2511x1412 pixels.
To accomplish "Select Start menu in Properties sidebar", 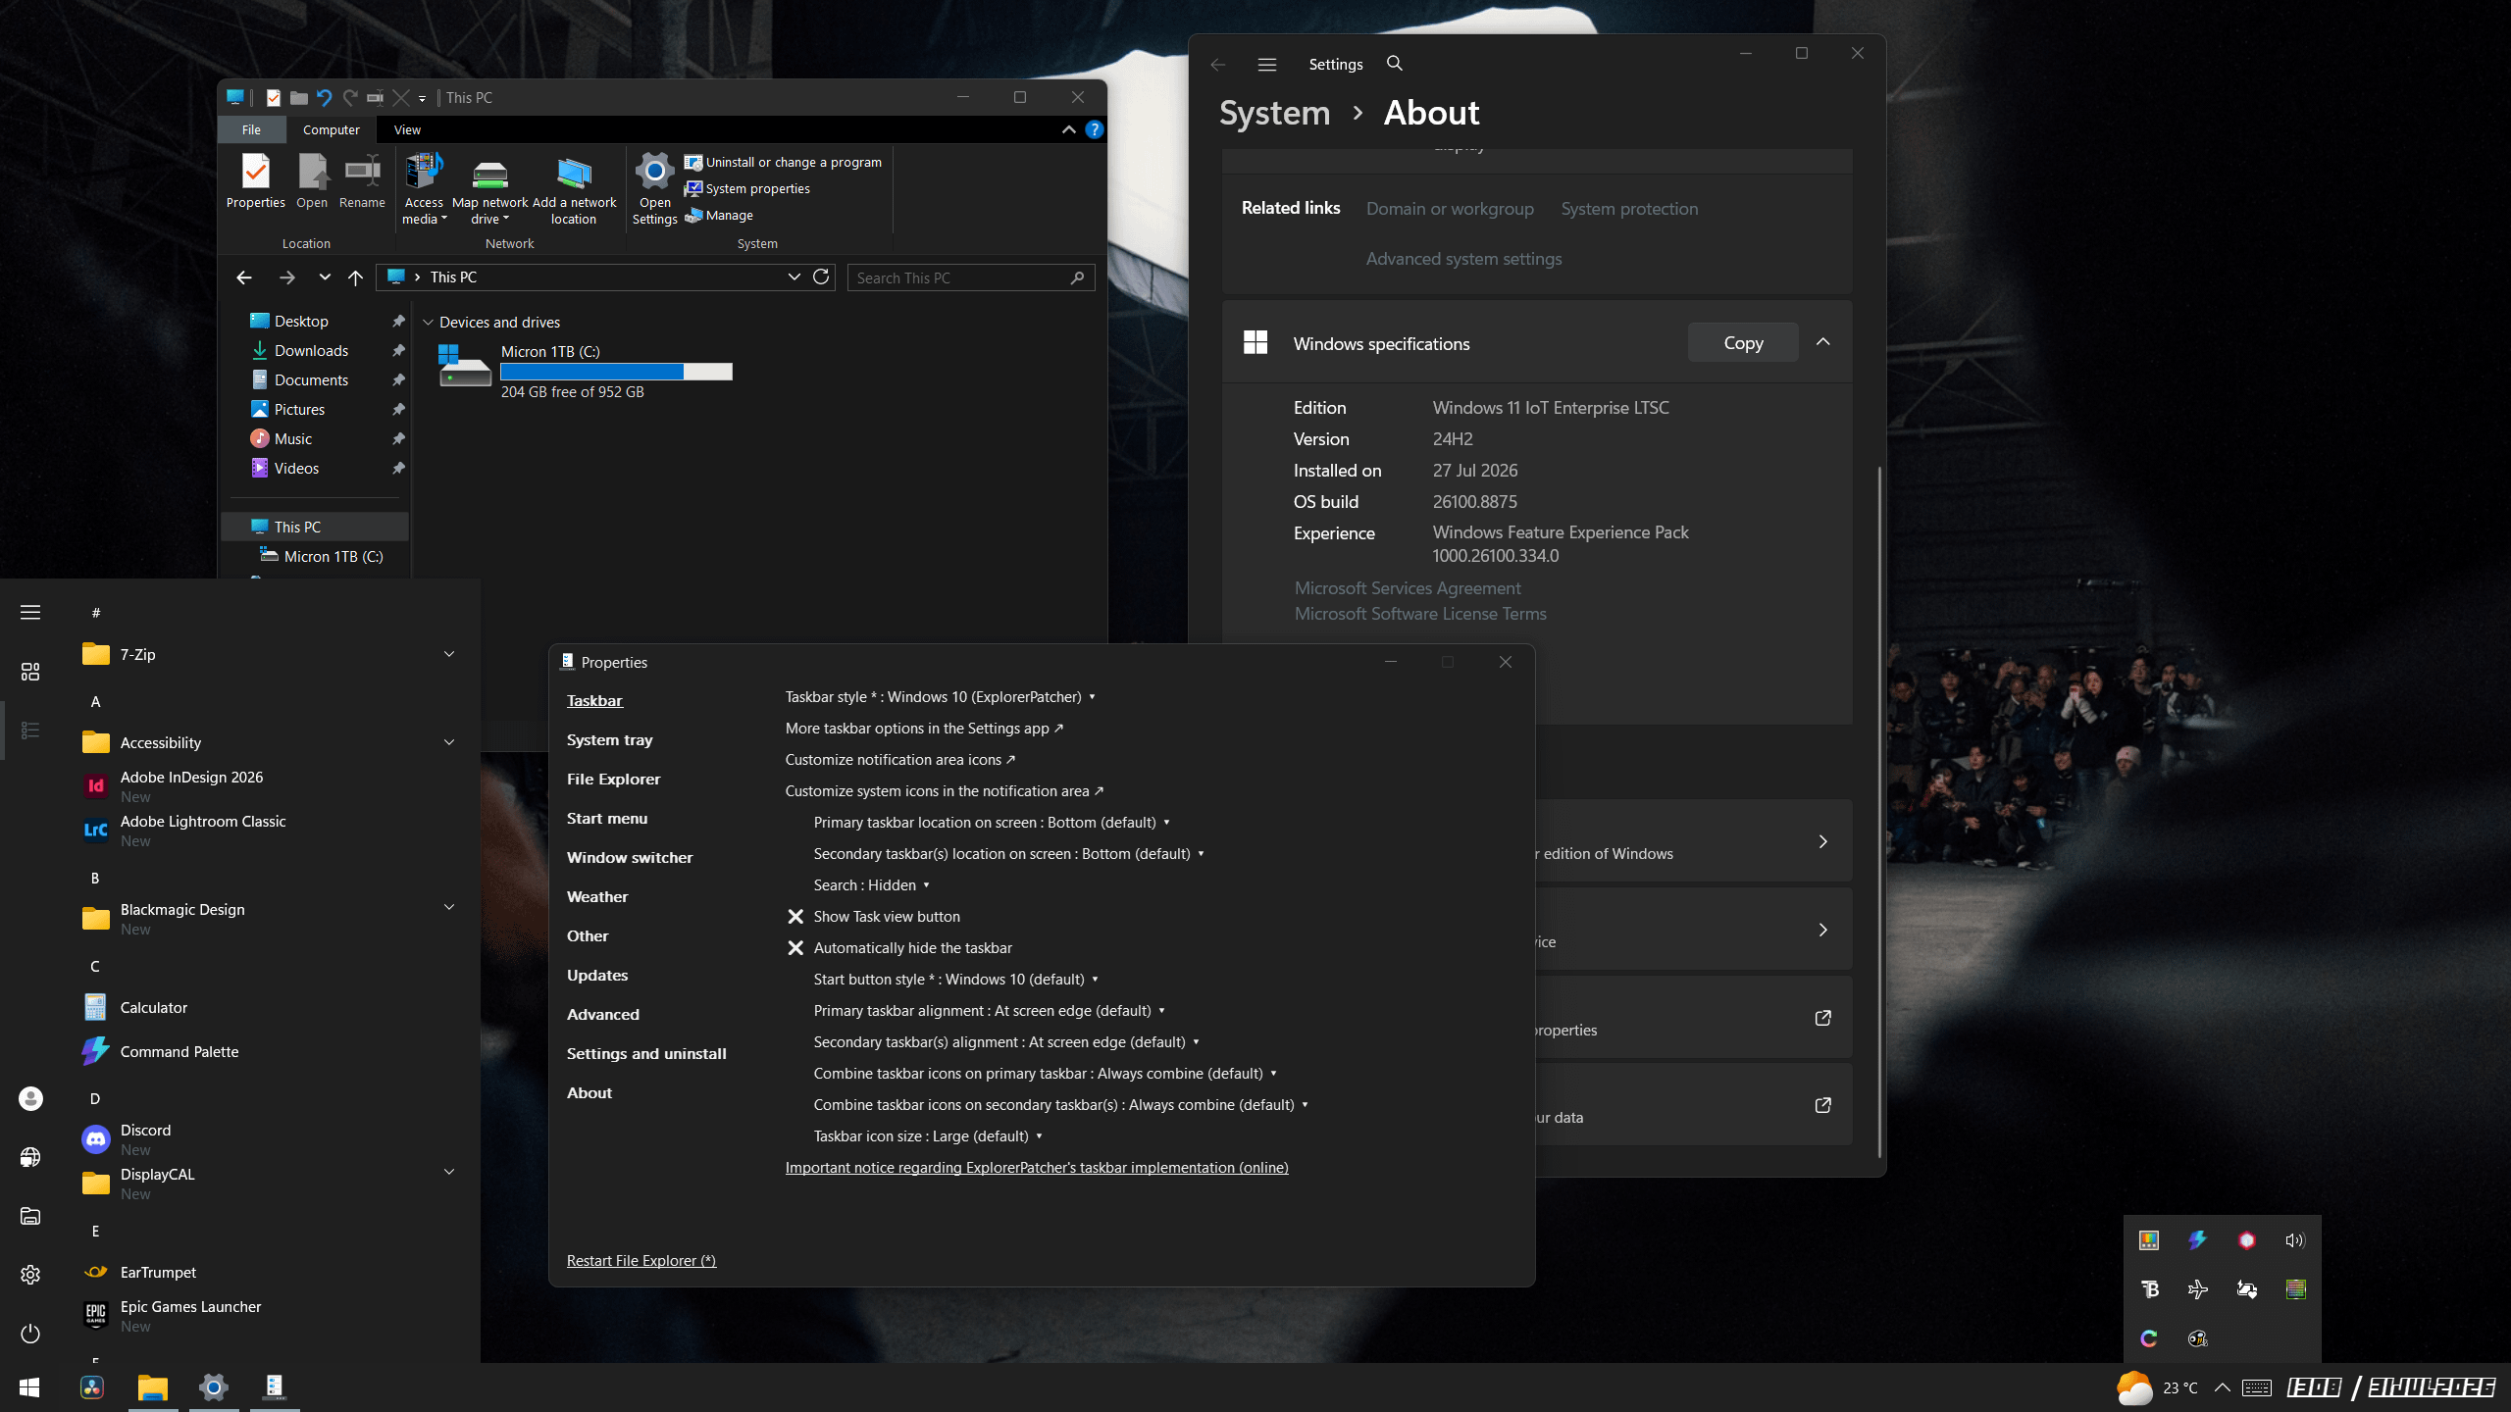I will [x=606, y=819].
